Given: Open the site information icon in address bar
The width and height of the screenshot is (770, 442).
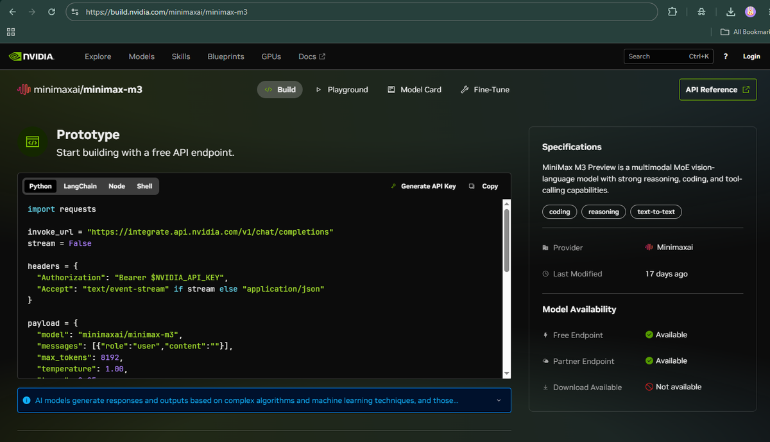Looking at the screenshot, I should point(74,12).
